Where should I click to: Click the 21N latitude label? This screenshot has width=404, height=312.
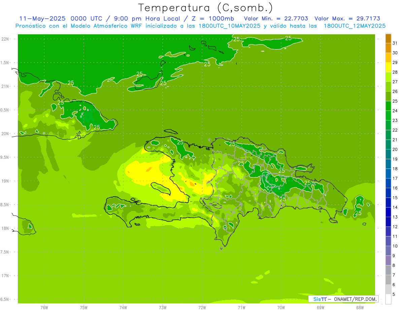(x=5, y=86)
